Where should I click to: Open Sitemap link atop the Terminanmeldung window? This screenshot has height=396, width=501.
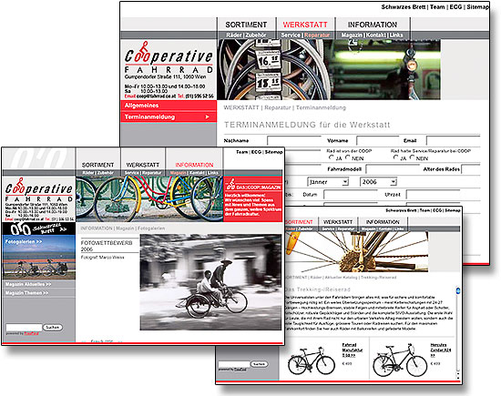coord(478,6)
